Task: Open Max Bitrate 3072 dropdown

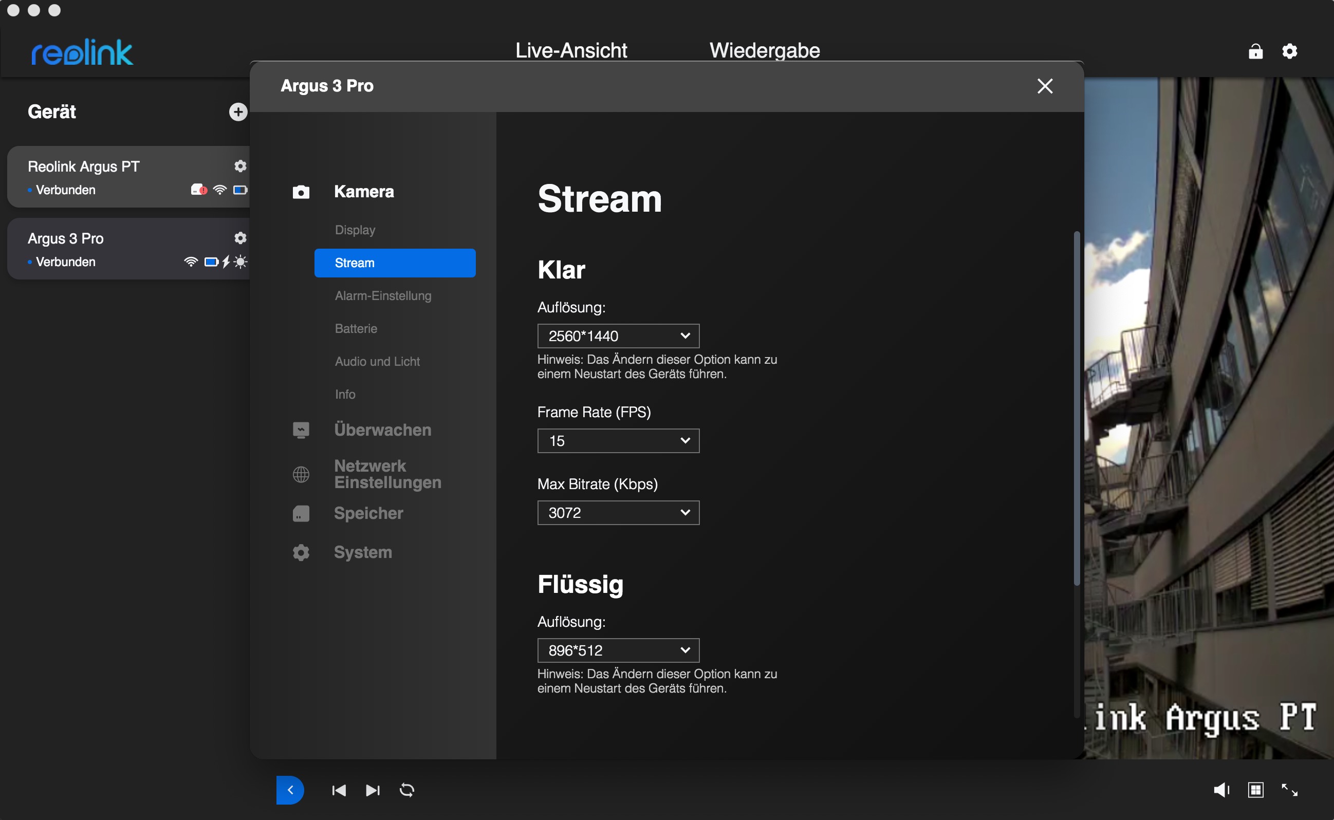Action: (x=618, y=513)
